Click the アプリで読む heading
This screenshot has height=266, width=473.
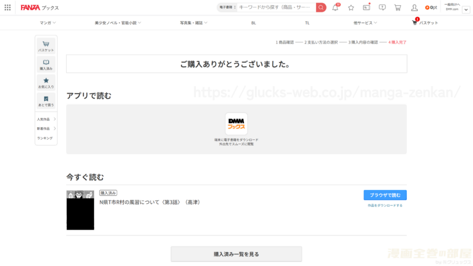coord(89,96)
